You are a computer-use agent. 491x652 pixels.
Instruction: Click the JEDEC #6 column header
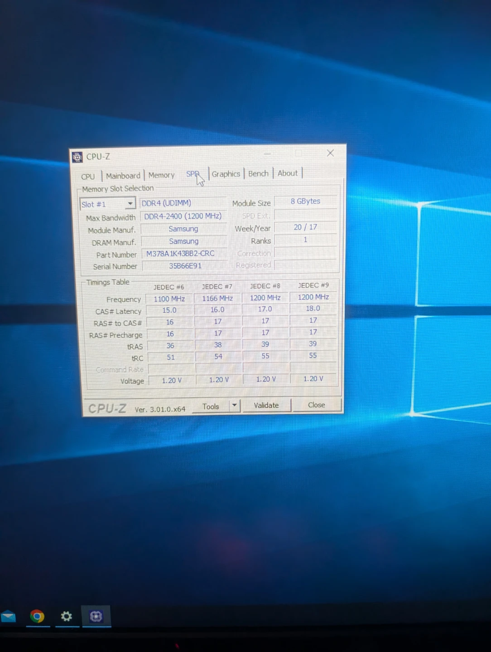(x=169, y=287)
